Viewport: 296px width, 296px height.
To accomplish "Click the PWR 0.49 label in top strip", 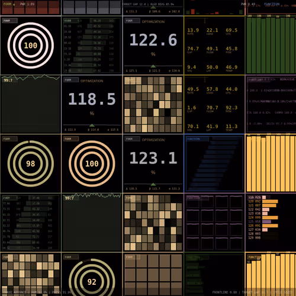I will tap(248, 4).
